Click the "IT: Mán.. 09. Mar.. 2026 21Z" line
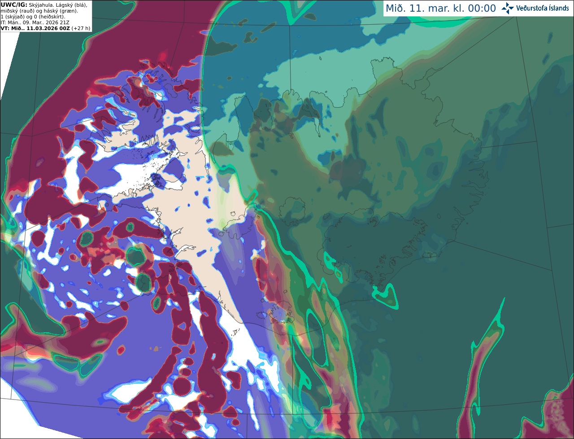This screenshot has width=574, height=439. [35, 22]
